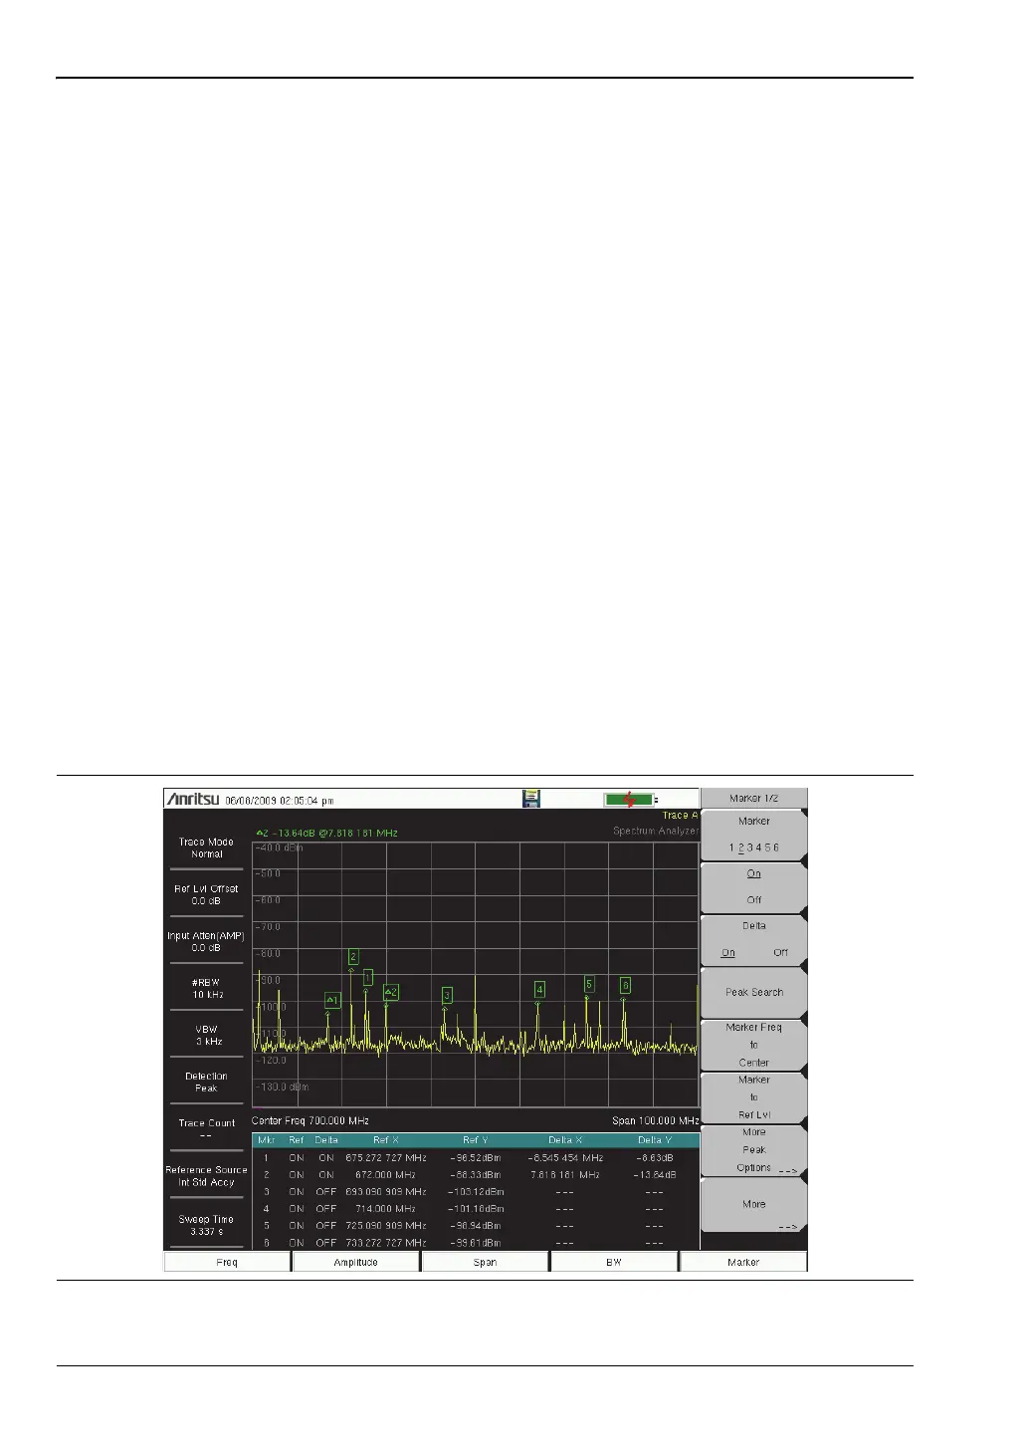Select marker 2 flag on trace
Image resolution: width=1027 pixels, height=1450 pixels.
pos(353,957)
